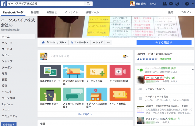Open 投稿 in the left sidebar
This screenshot has width=195, height=126.
(4, 86)
